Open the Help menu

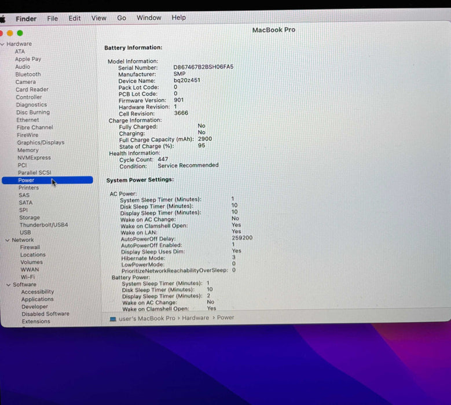coord(179,17)
